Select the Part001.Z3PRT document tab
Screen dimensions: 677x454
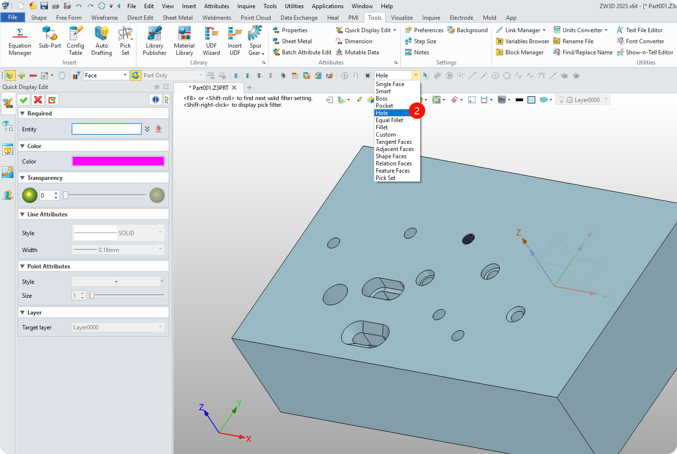coord(210,88)
